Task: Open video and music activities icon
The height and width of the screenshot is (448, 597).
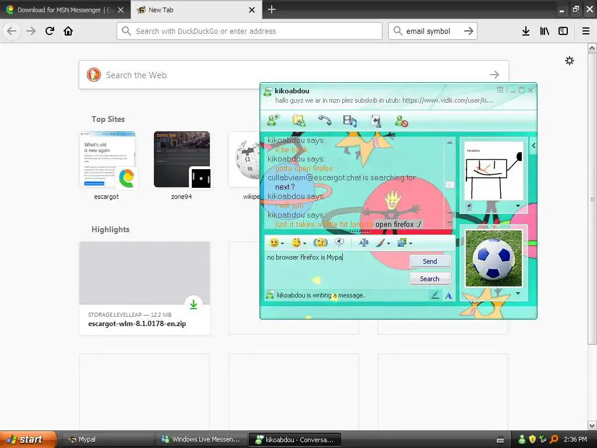Action: tap(350, 121)
